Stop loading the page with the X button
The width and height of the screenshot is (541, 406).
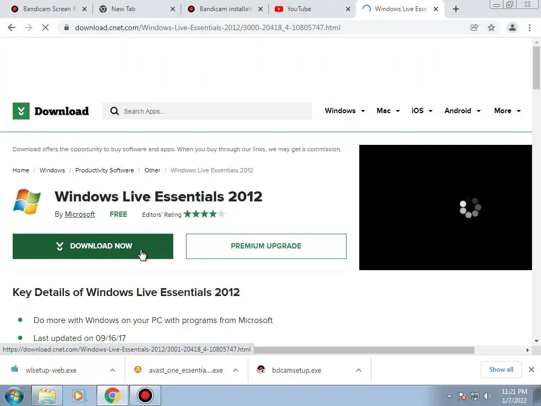[x=45, y=27]
